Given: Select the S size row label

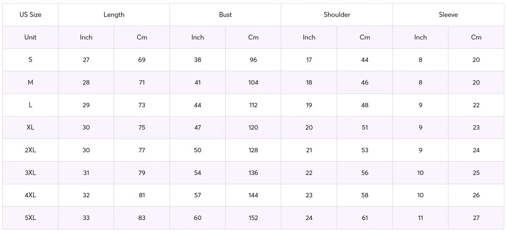Looking at the screenshot, I should click(x=30, y=60).
